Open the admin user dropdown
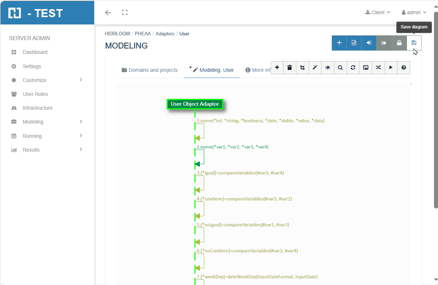 pos(414,12)
